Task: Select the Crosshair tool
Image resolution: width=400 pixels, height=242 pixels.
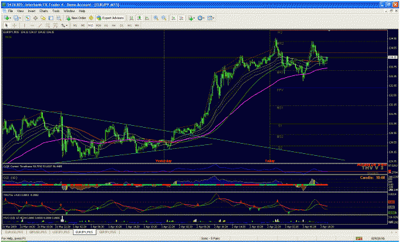Action: [x=14, y=25]
